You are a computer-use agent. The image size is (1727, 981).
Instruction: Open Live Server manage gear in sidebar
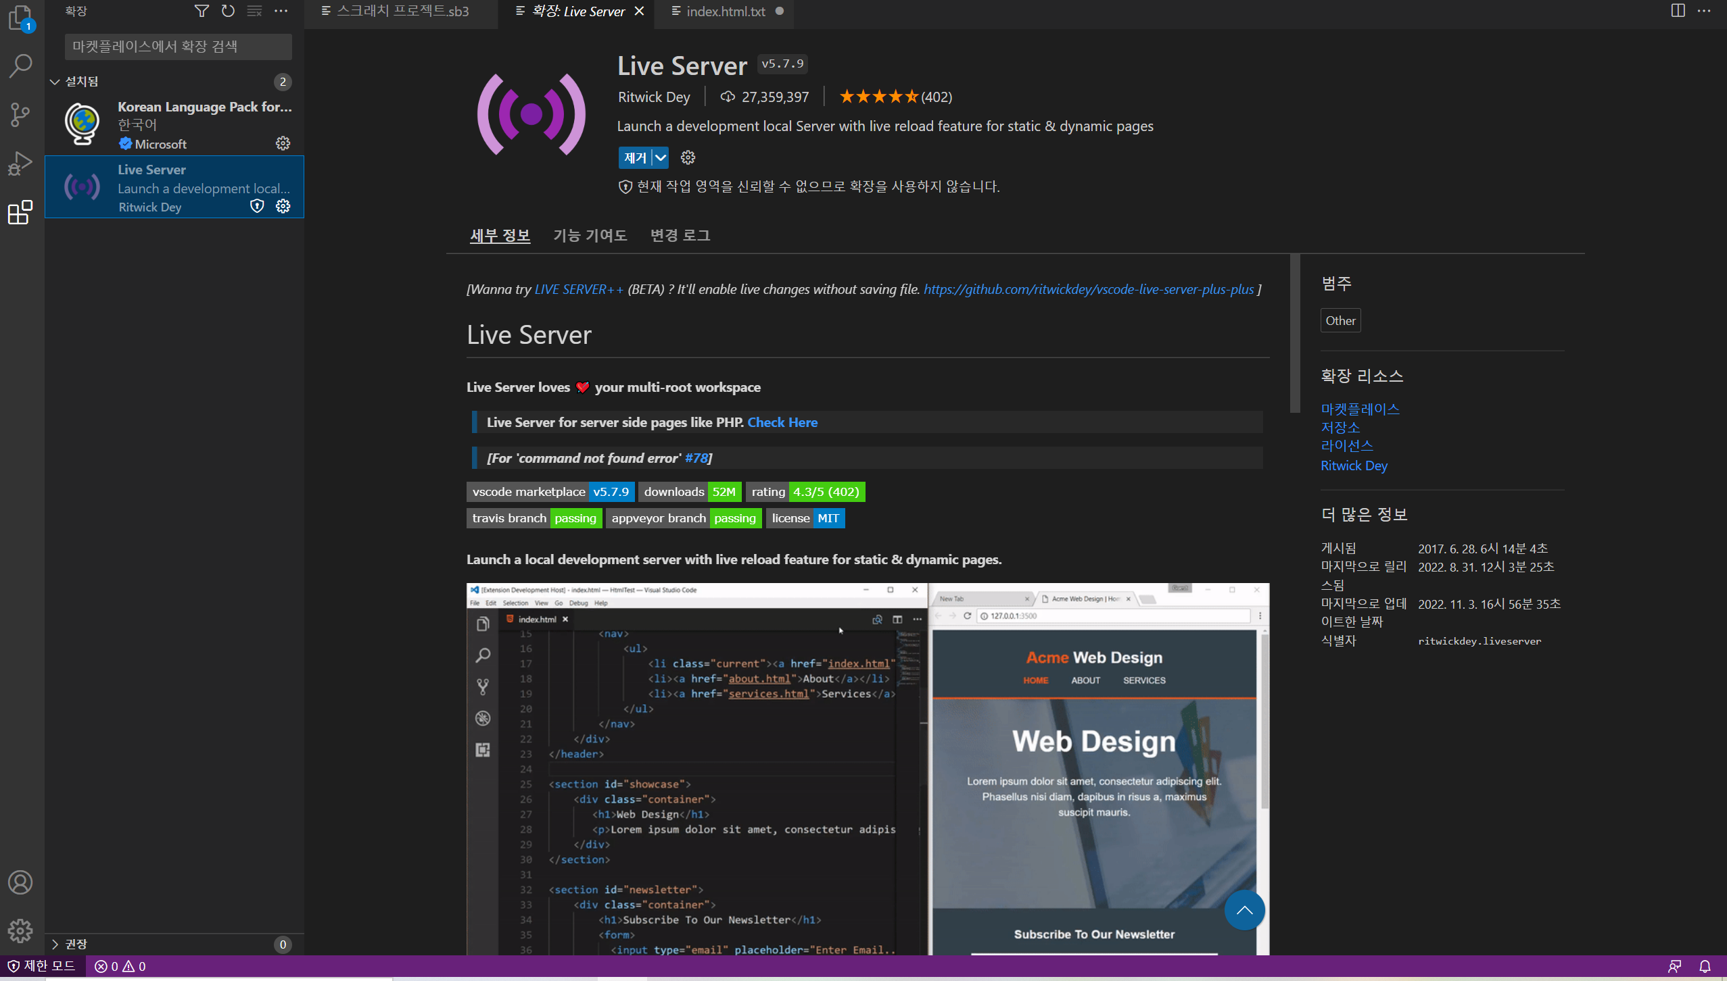(283, 206)
